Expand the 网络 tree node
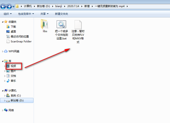 click(x=3, y=111)
